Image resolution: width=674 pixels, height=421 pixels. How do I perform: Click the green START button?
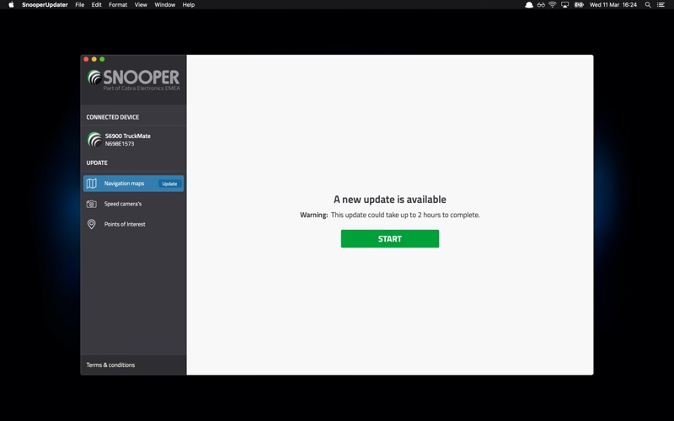click(390, 238)
